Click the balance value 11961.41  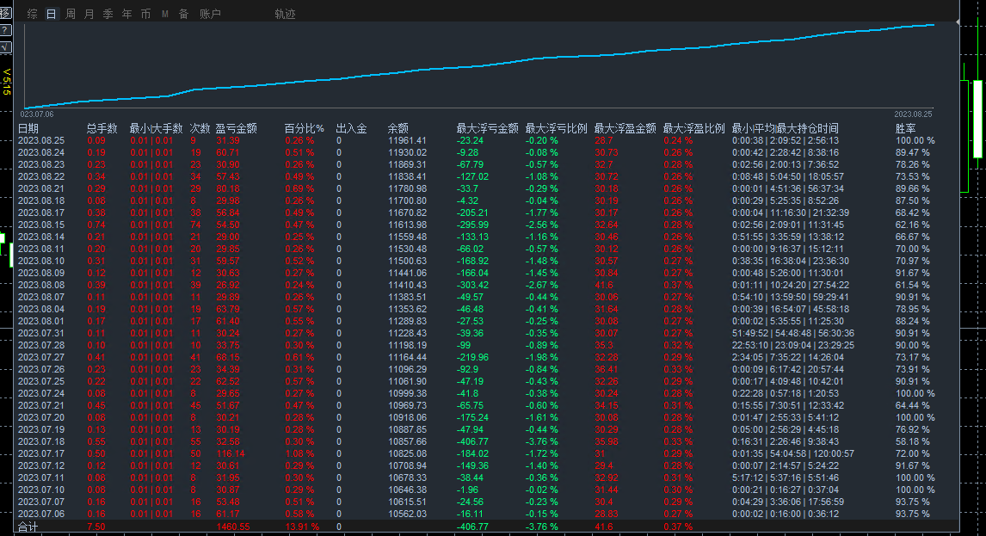click(x=408, y=140)
